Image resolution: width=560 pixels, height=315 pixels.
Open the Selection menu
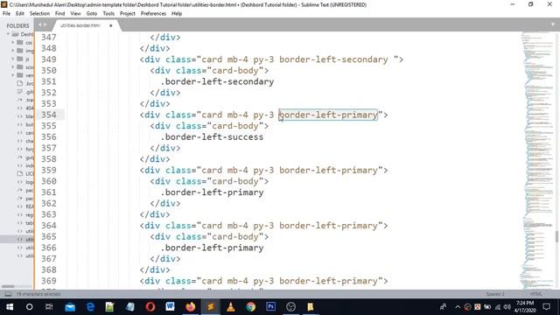[x=39, y=14]
